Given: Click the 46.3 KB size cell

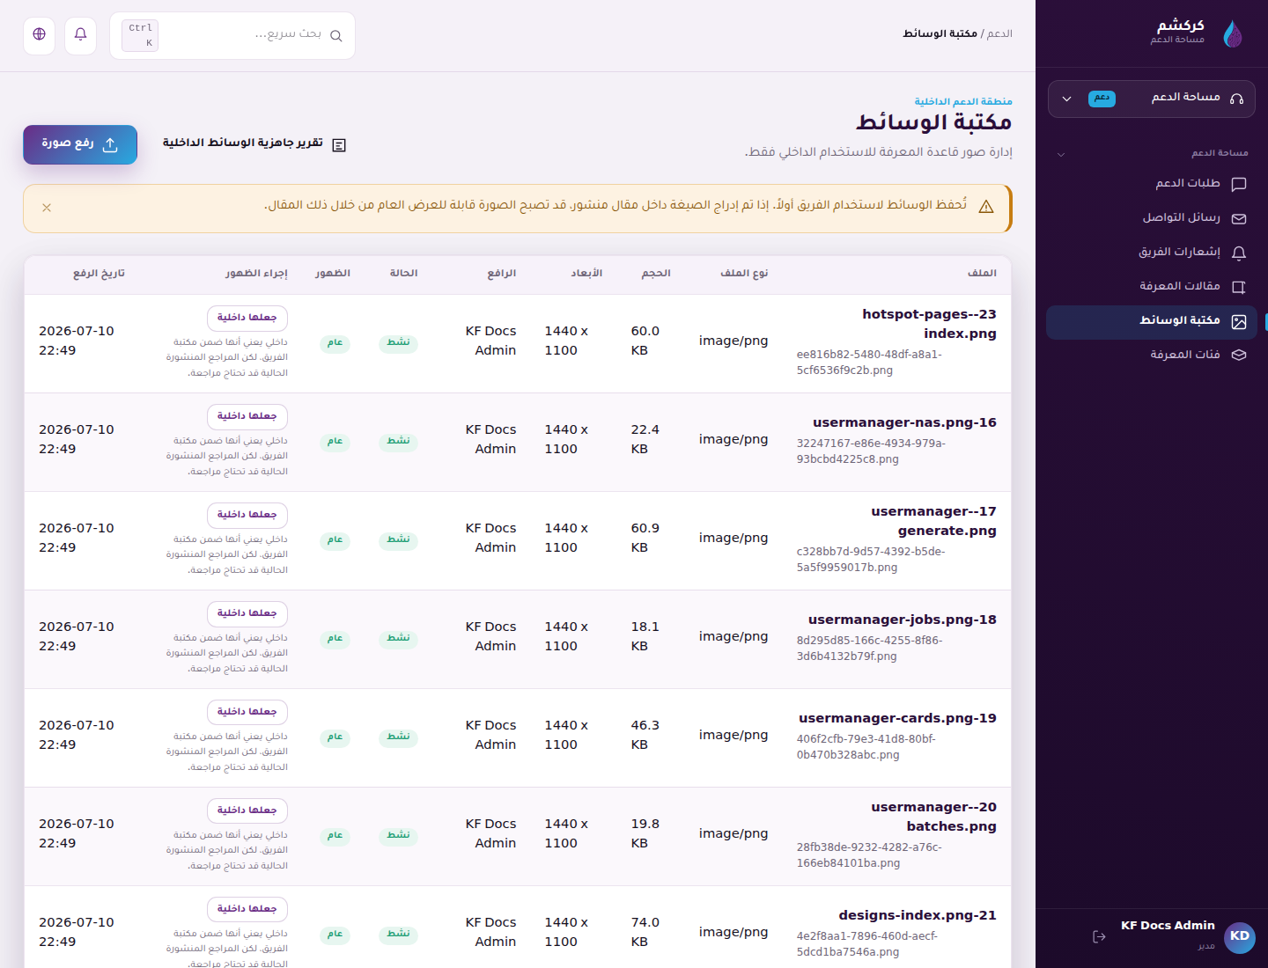Looking at the screenshot, I should click(645, 735).
